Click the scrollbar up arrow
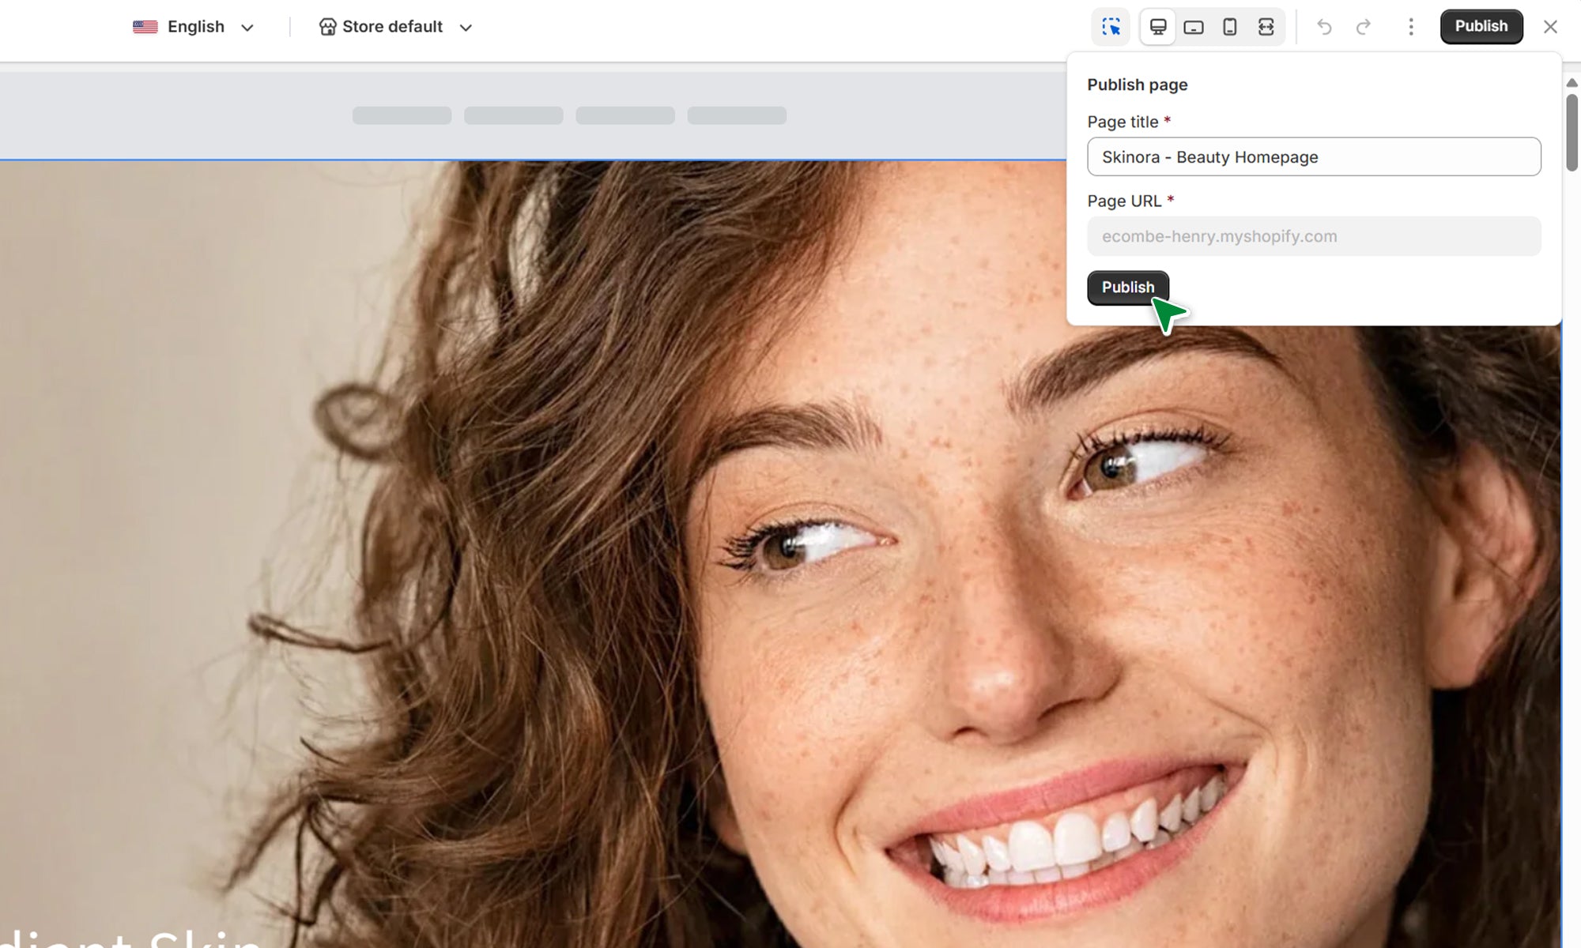The width and height of the screenshot is (1581, 948). [x=1572, y=83]
